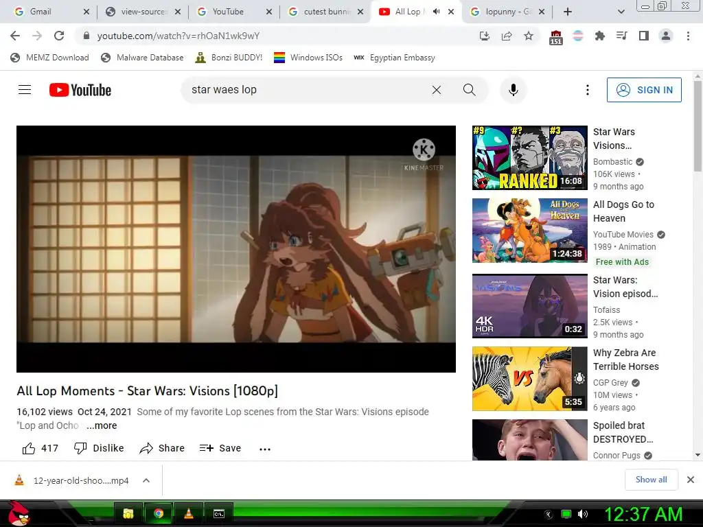Open Why Zebra Are Terrible Horses thumbnail

coord(529,379)
